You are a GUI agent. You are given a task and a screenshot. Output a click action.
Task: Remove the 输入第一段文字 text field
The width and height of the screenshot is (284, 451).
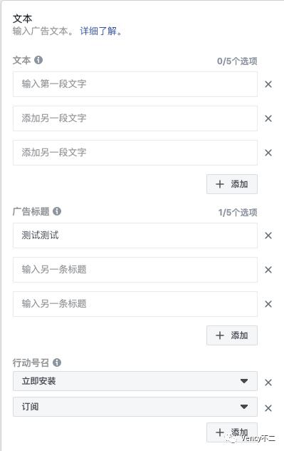coord(268,84)
